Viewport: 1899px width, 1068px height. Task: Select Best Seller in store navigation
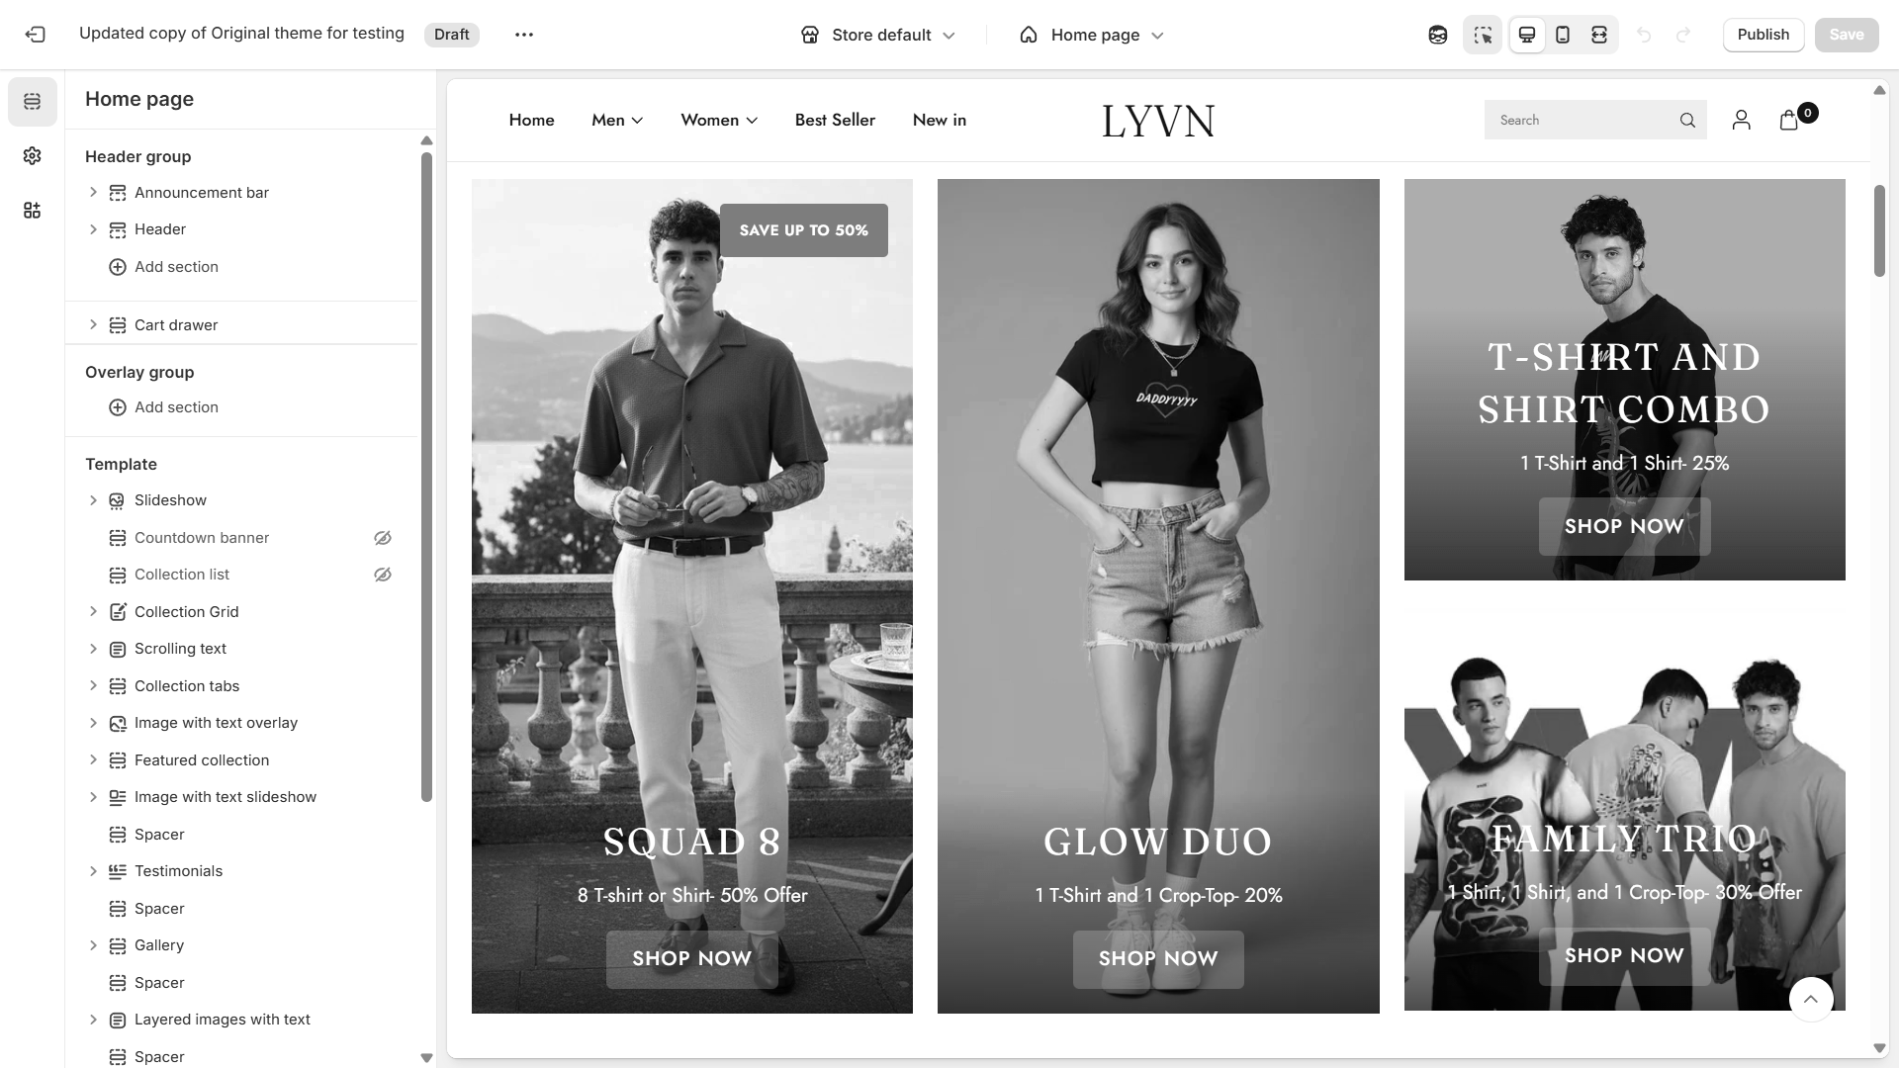coord(835,121)
